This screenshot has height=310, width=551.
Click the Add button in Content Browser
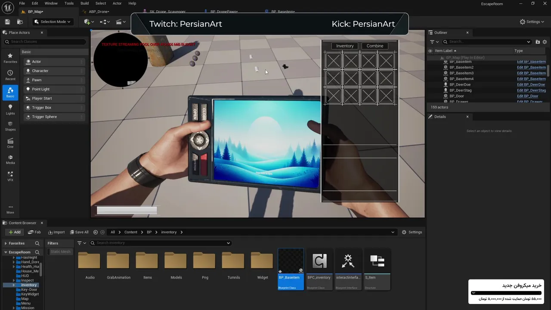click(x=15, y=232)
